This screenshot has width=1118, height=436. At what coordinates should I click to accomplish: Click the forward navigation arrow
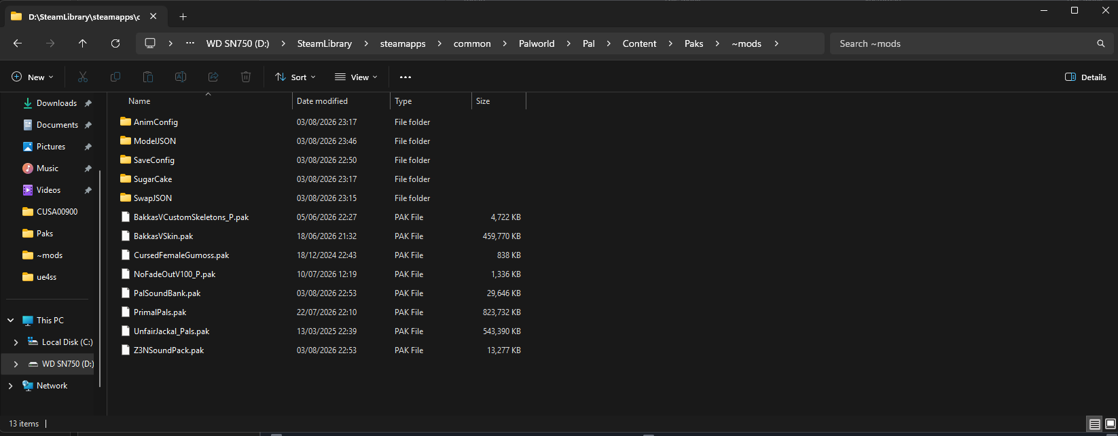coord(50,43)
